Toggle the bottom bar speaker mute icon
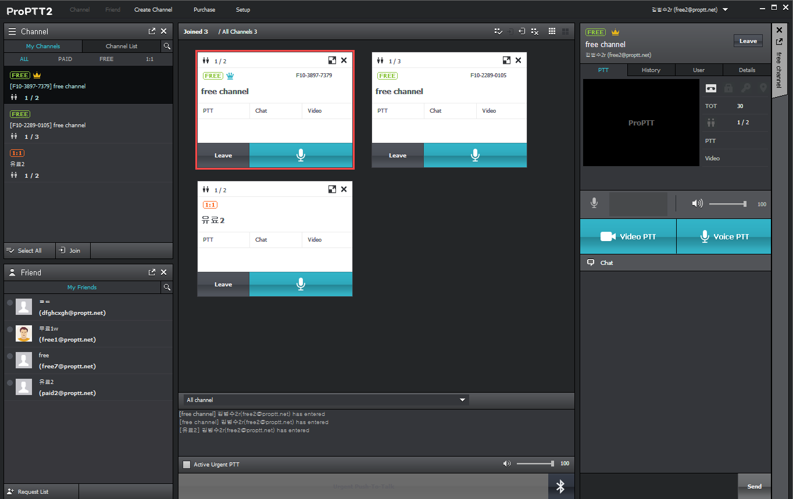Viewport: 793px width, 499px height. pyautogui.click(x=506, y=464)
